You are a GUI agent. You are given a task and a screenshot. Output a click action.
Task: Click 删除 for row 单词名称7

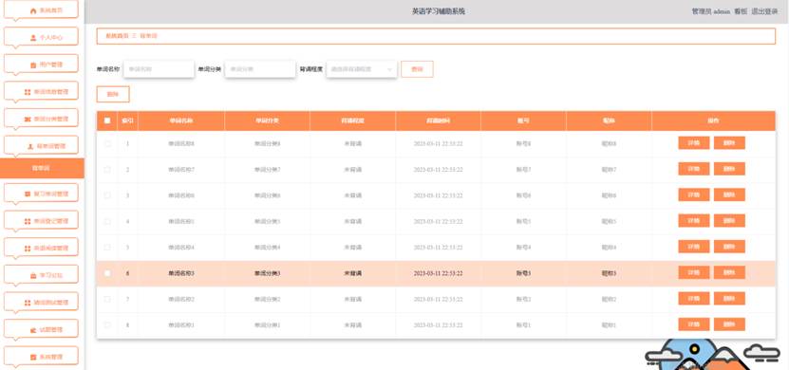pyautogui.click(x=729, y=169)
